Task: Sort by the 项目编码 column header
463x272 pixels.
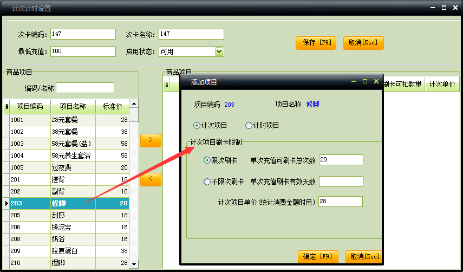Action: (x=30, y=106)
